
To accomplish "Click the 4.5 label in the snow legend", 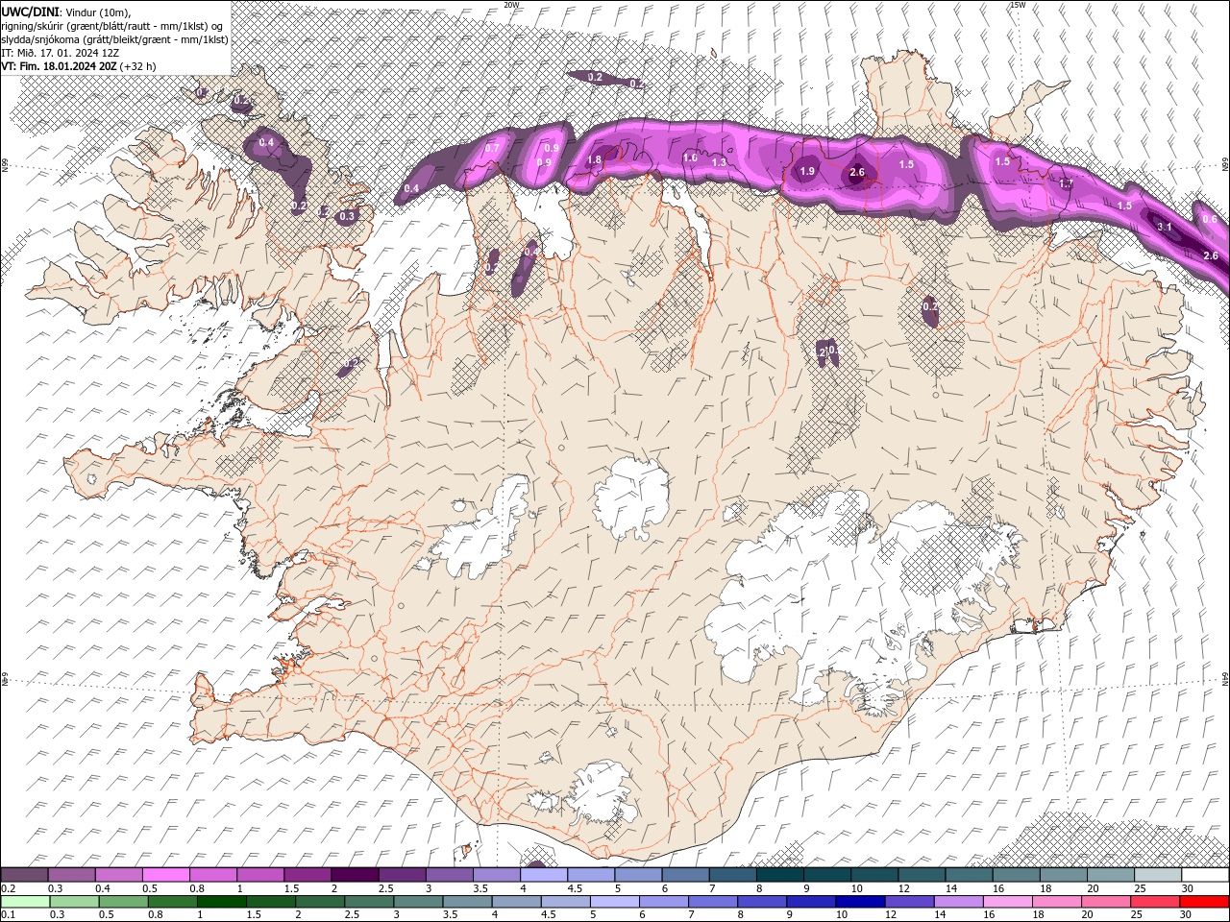I will (x=574, y=888).
